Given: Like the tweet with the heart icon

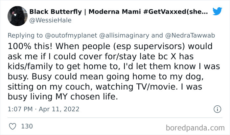Looking at the screenshot, I should [12, 126].
